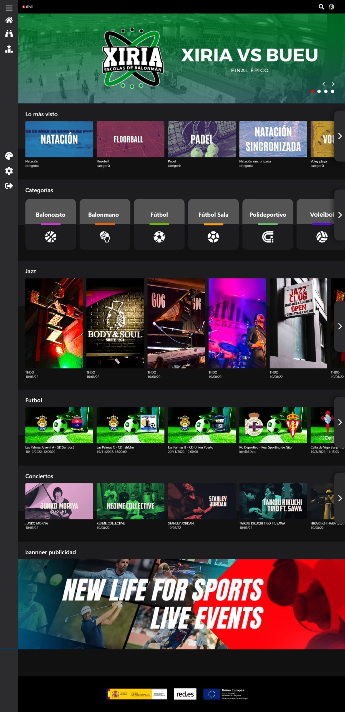Viewport: 345px width, 712px height.
Task: Expand the Jazz row with right chevron
Action: tap(340, 326)
